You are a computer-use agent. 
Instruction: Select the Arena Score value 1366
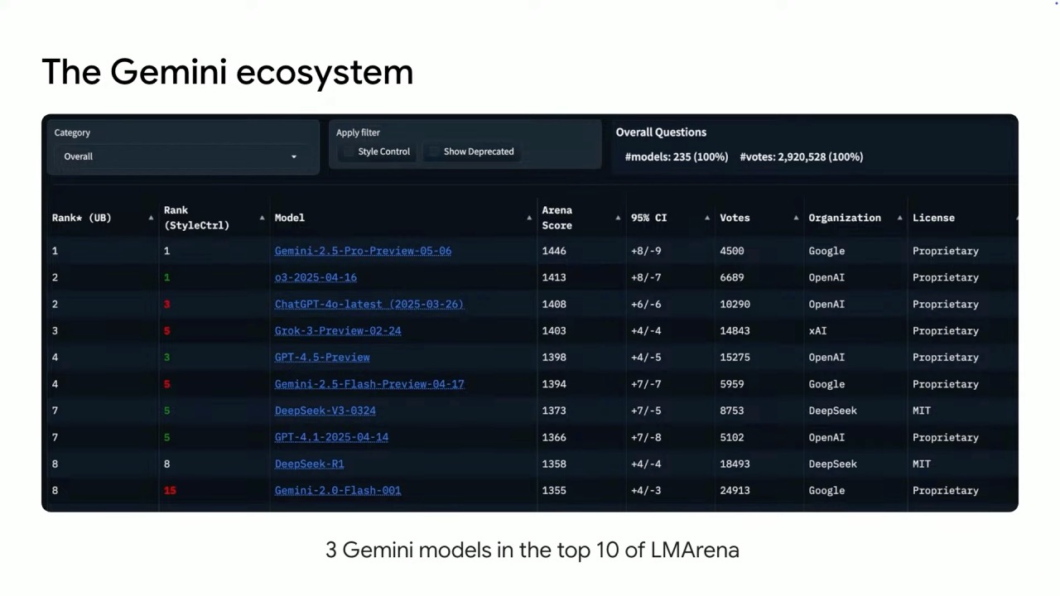[x=554, y=437]
